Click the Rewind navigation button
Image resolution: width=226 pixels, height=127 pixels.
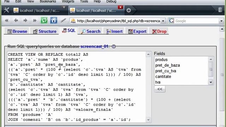coord(6,20)
